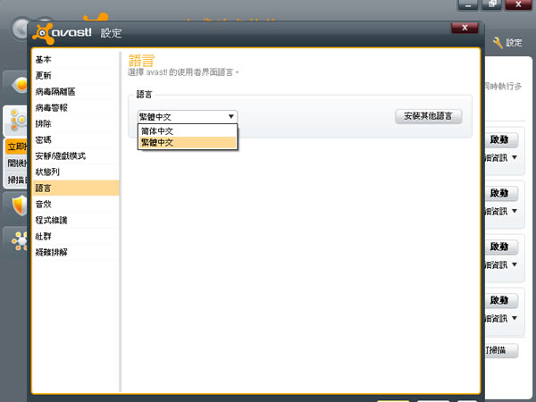Select the highlighted 語言 category

76,188
